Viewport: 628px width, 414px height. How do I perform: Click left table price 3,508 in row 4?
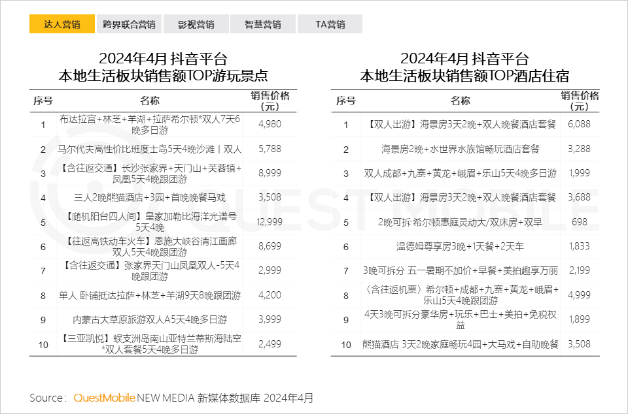pyautogui.click(x=270, y=197)
